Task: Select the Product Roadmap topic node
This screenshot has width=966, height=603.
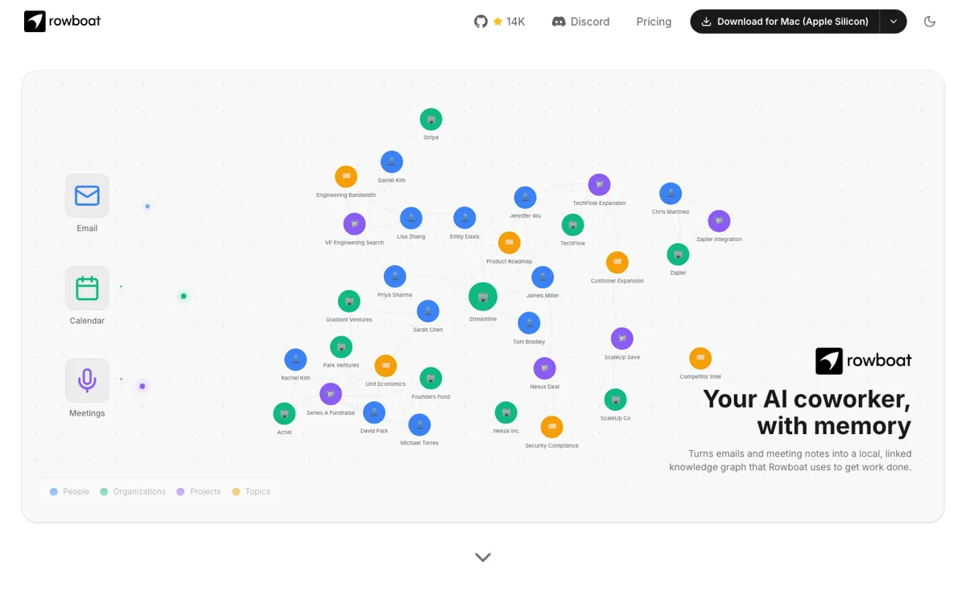Action: 510,243
